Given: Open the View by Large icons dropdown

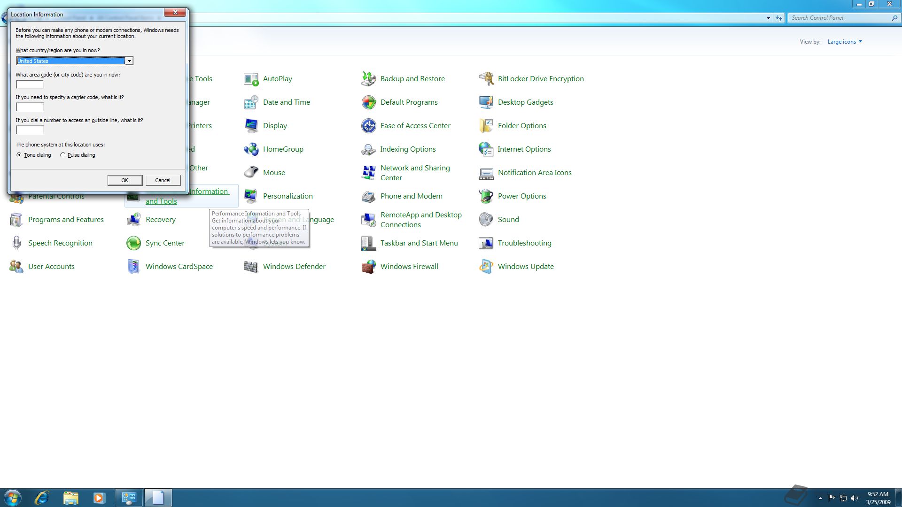Looking at the screenshot, I should (x=845, y=42).
